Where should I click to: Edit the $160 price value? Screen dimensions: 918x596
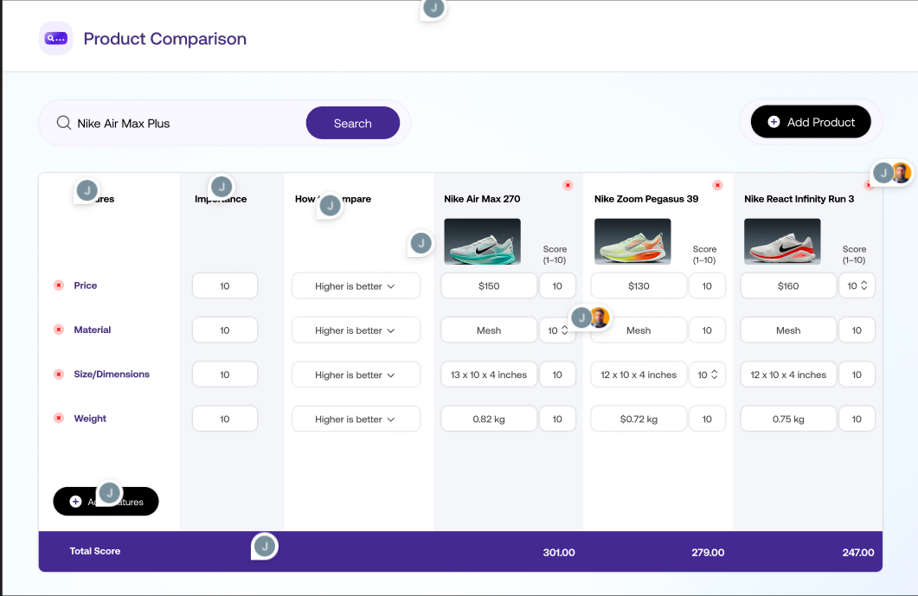[788, 285]
